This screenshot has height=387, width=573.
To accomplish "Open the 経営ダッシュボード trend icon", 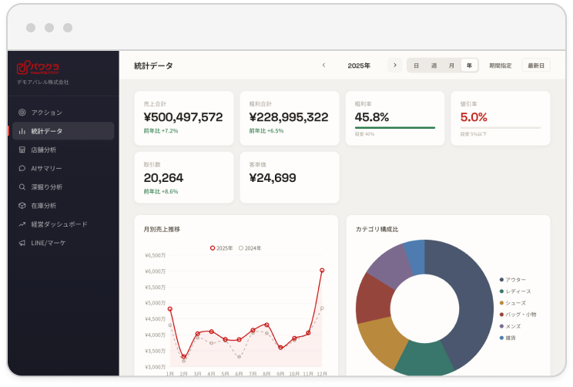I will tap(22, 224).
